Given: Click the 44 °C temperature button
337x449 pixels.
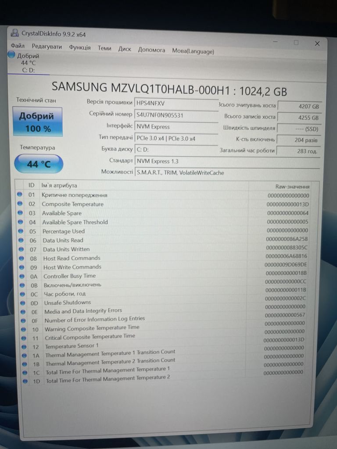Looking at the screenshot, I should tap(39, 164).
